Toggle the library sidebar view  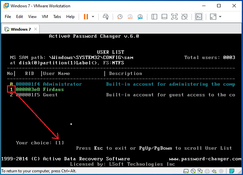point(154,17)
